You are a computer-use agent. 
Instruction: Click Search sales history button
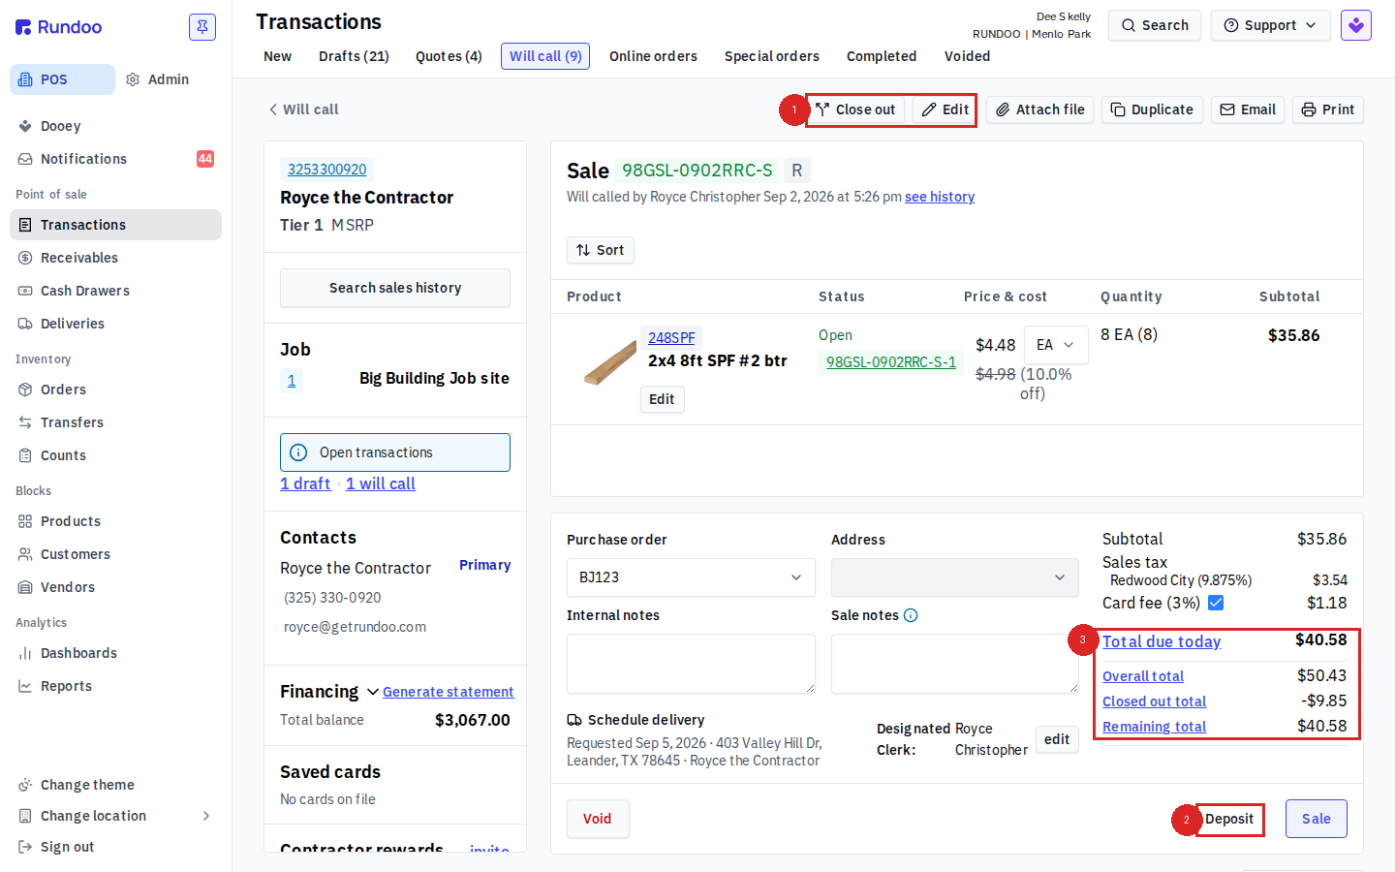point(395,288)
